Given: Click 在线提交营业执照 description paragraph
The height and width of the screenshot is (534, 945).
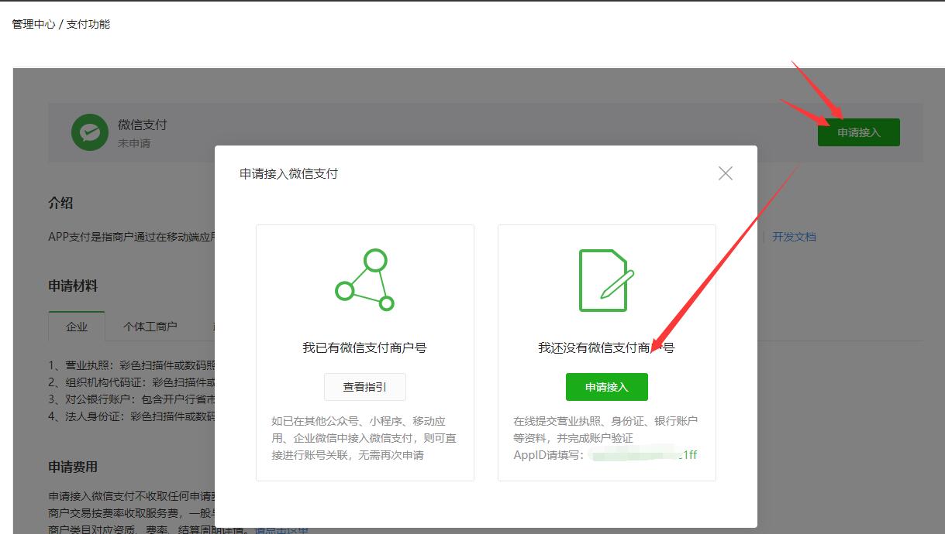Looking at the screenshot, I should (605, 430).
